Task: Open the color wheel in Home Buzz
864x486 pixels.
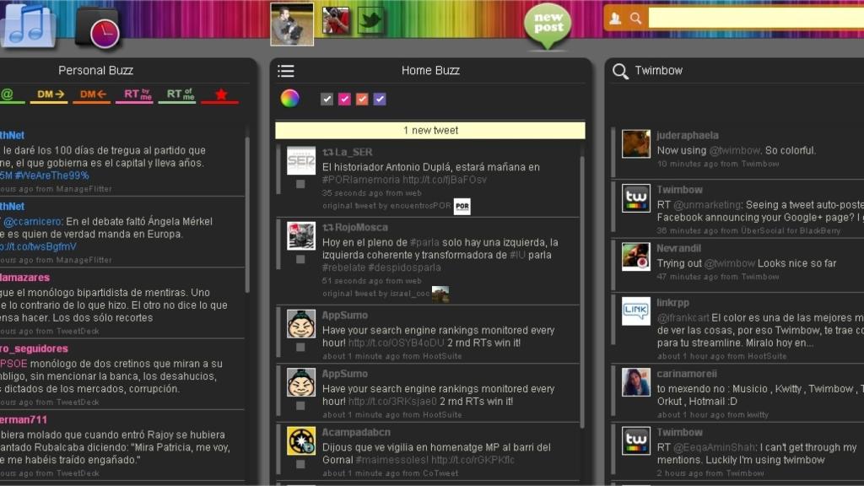Action: coord(290,99)
